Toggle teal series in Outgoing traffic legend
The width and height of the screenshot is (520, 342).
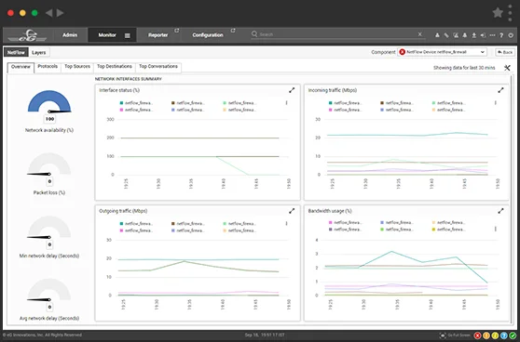121,224
